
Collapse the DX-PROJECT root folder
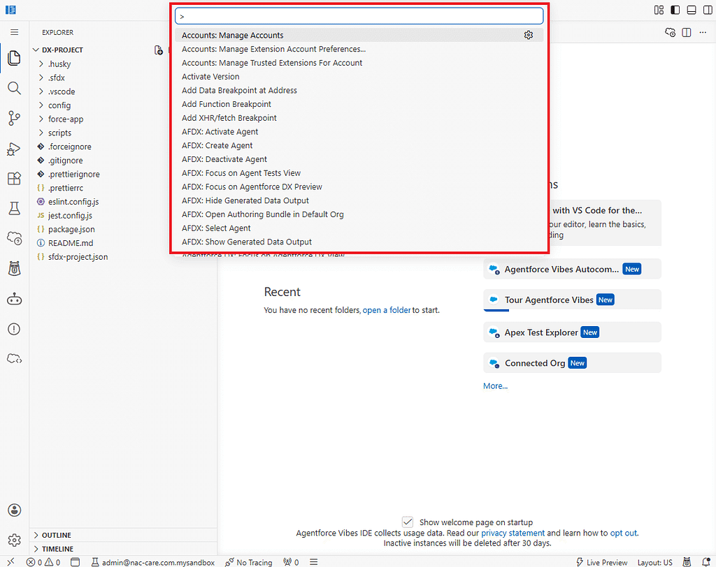tap(36, 50)
